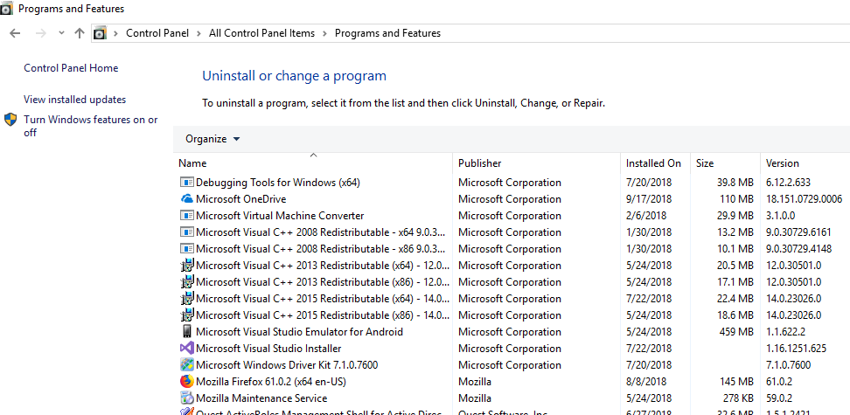
Task: Click version 9.0.30729.6161 cell
Action: pyautogui.click(x=798, y=232)
